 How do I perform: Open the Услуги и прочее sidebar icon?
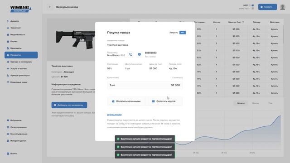(8, 68)
